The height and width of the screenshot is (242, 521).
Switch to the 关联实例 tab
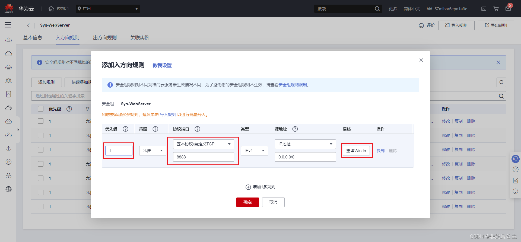140,38
